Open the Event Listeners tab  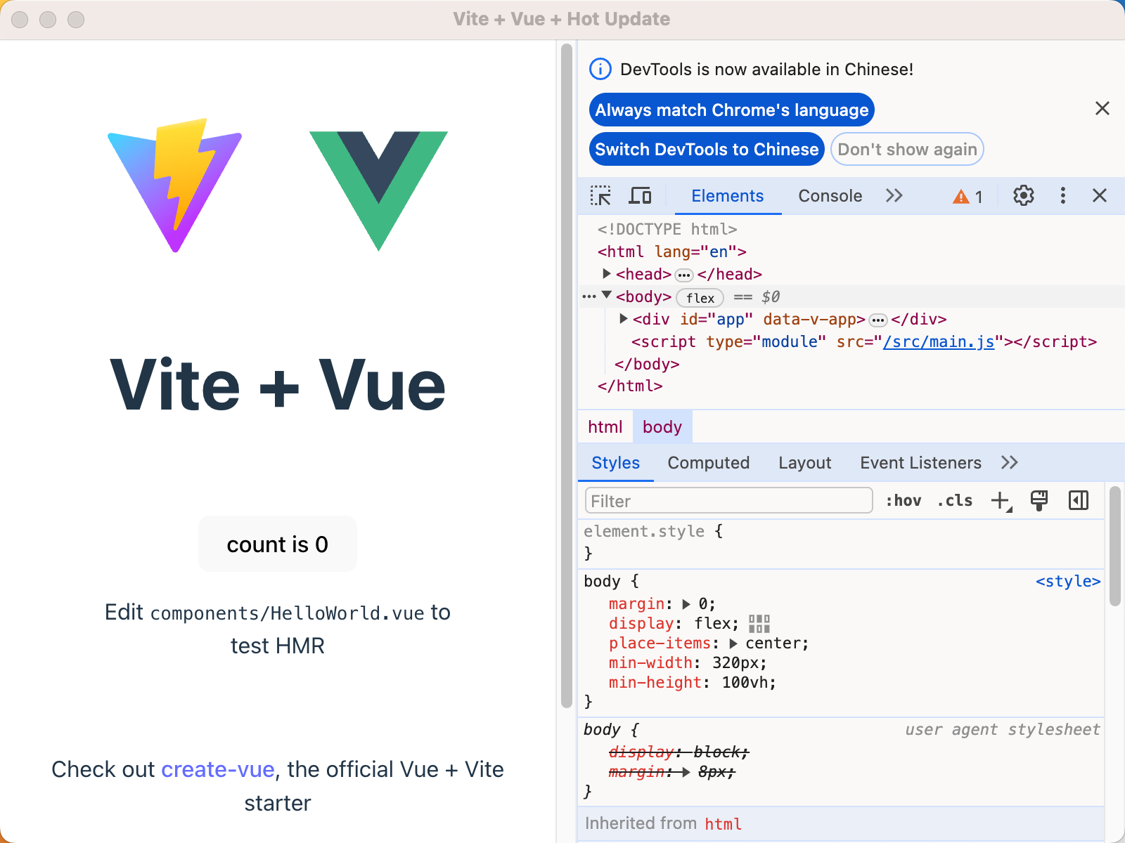click(x=920, y=462)
